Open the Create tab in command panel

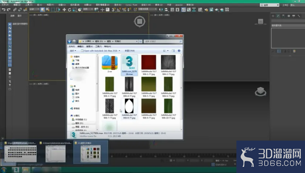point(273,16)
